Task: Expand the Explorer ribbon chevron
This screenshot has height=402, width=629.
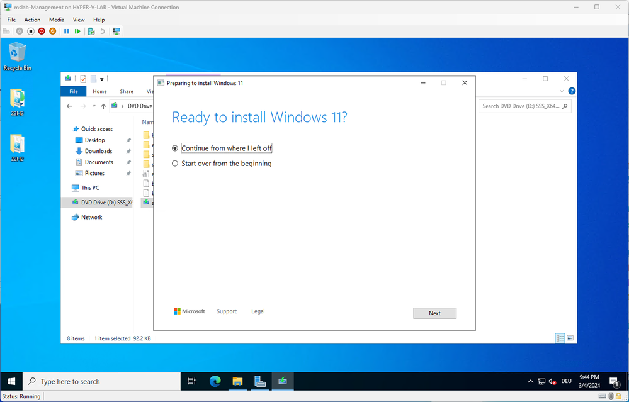Action: pyautogui.click(x=562, y=91)
